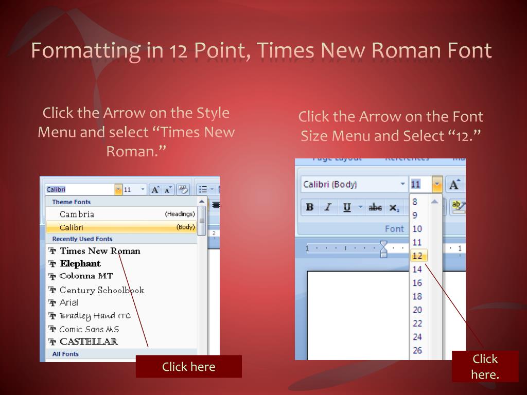
Task: Click the Calibri font name field in left image
Action: 80,189
